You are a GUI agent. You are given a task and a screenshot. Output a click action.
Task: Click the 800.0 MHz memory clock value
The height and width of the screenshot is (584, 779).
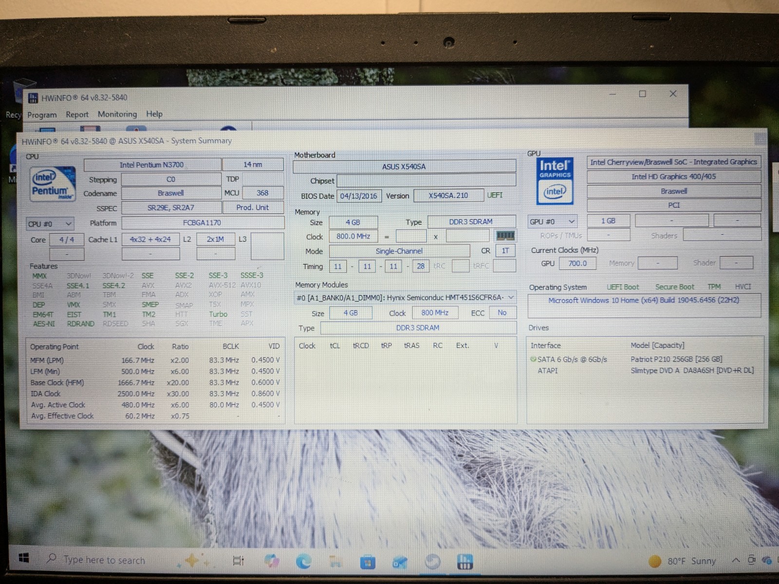(x=353, y=236)
